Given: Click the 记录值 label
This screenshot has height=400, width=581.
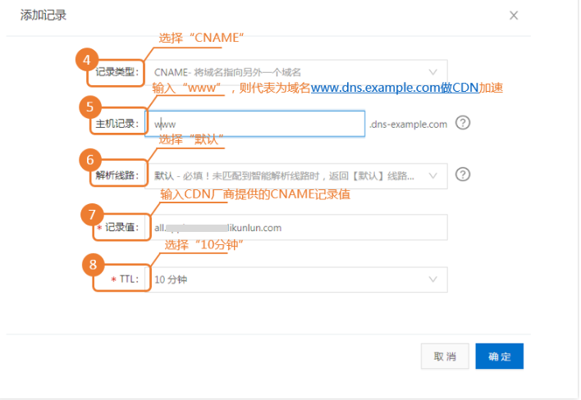Looking at the screenshot, I should [x=121, y=227].
